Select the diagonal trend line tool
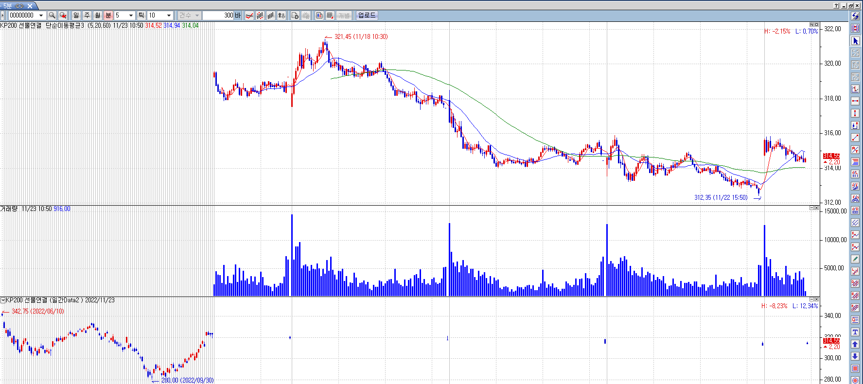 pyautogui.click(x=855, y=138)
